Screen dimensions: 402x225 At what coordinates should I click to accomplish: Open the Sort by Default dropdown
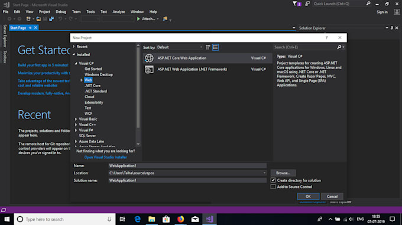(180, 47)
